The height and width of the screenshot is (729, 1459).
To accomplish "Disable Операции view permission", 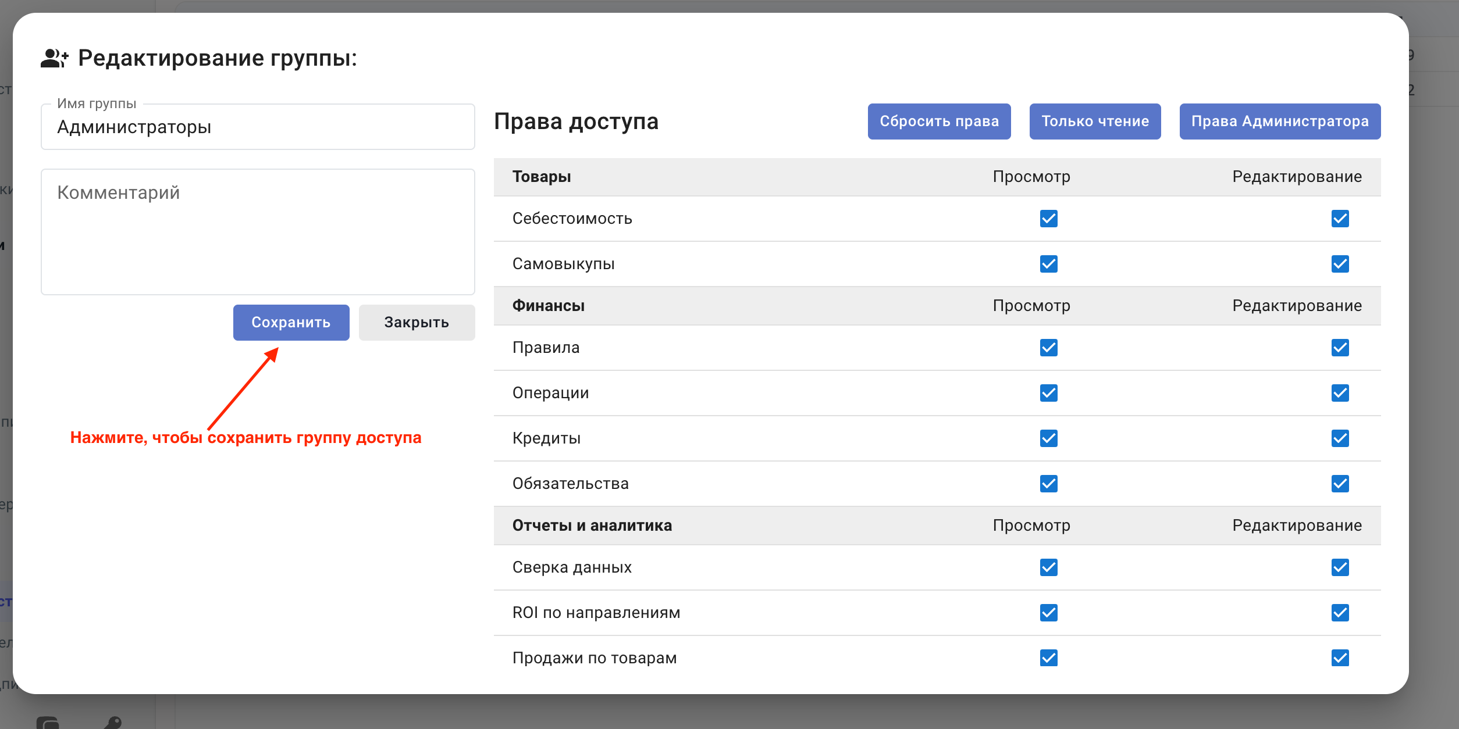I will coord(1048,393).
